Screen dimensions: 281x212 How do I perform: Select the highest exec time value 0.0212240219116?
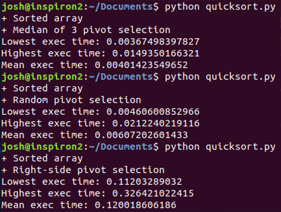tap(156, 124)
